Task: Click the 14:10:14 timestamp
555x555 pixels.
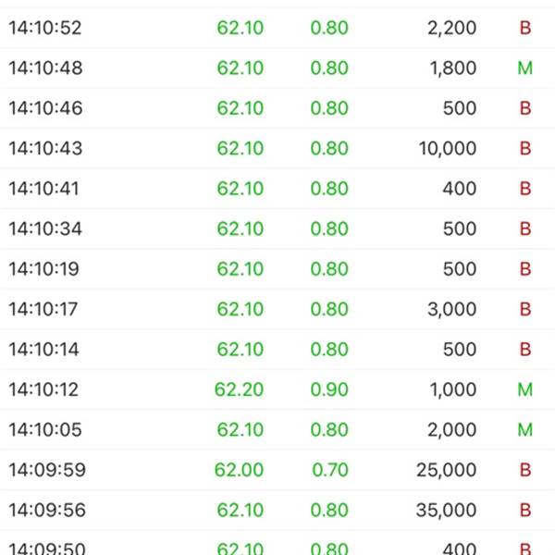Action: click(44, 350)
